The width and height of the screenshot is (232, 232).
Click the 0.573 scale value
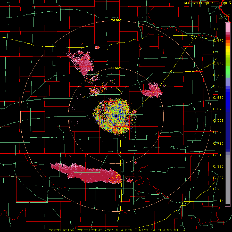(218, 121)
